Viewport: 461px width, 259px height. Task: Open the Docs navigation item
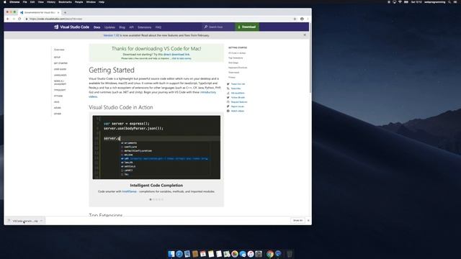point(97,27)
